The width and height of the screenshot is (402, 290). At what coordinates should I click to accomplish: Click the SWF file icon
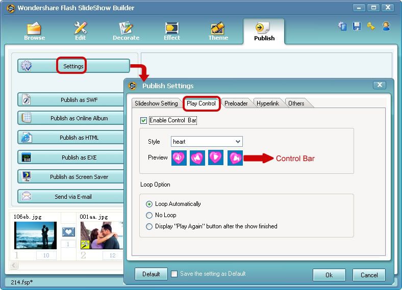pyautogui.click(x=26, y=100)
